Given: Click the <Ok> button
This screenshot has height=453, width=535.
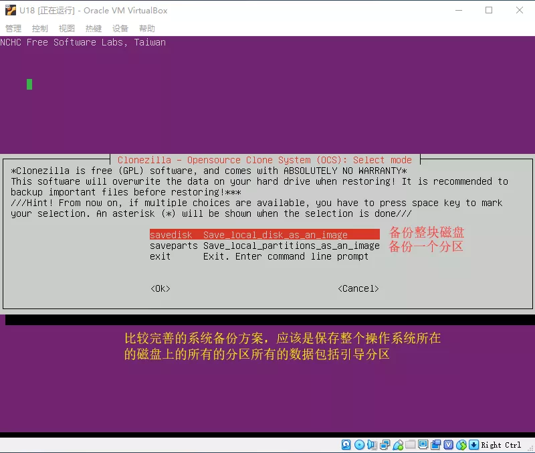Looking at the screenshot, I should 160,288.
